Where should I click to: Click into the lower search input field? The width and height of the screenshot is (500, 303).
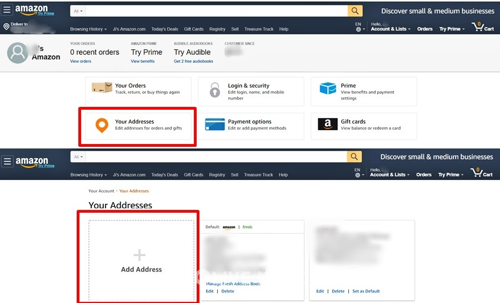coord(216,157)
